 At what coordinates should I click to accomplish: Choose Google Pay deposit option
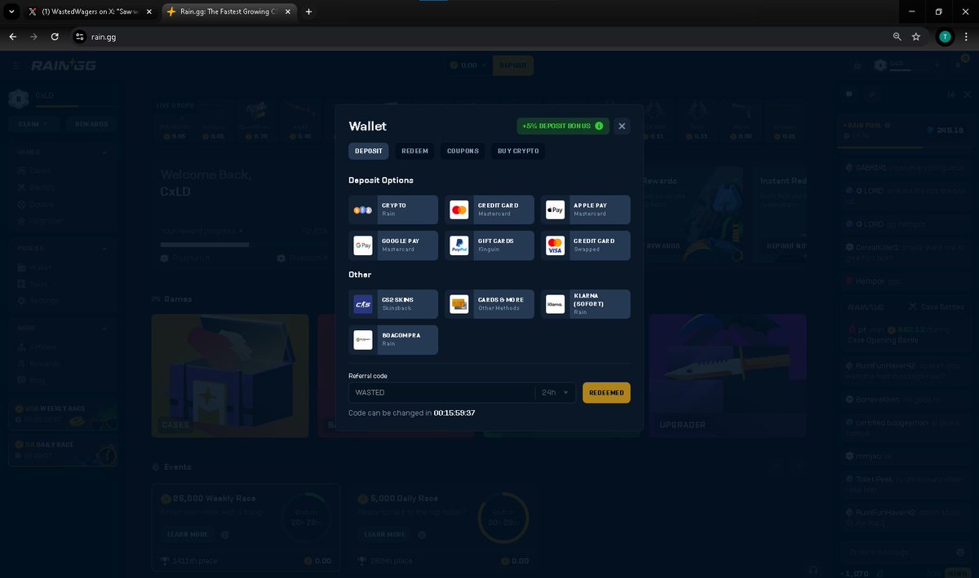pyautogui.click(x=393, y=245)
